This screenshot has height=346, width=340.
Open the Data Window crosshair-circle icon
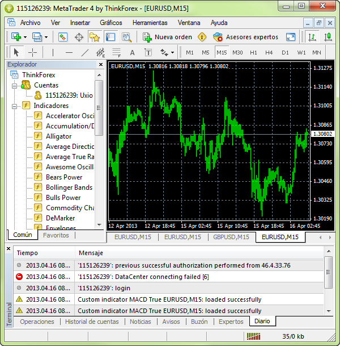(79, 37)
